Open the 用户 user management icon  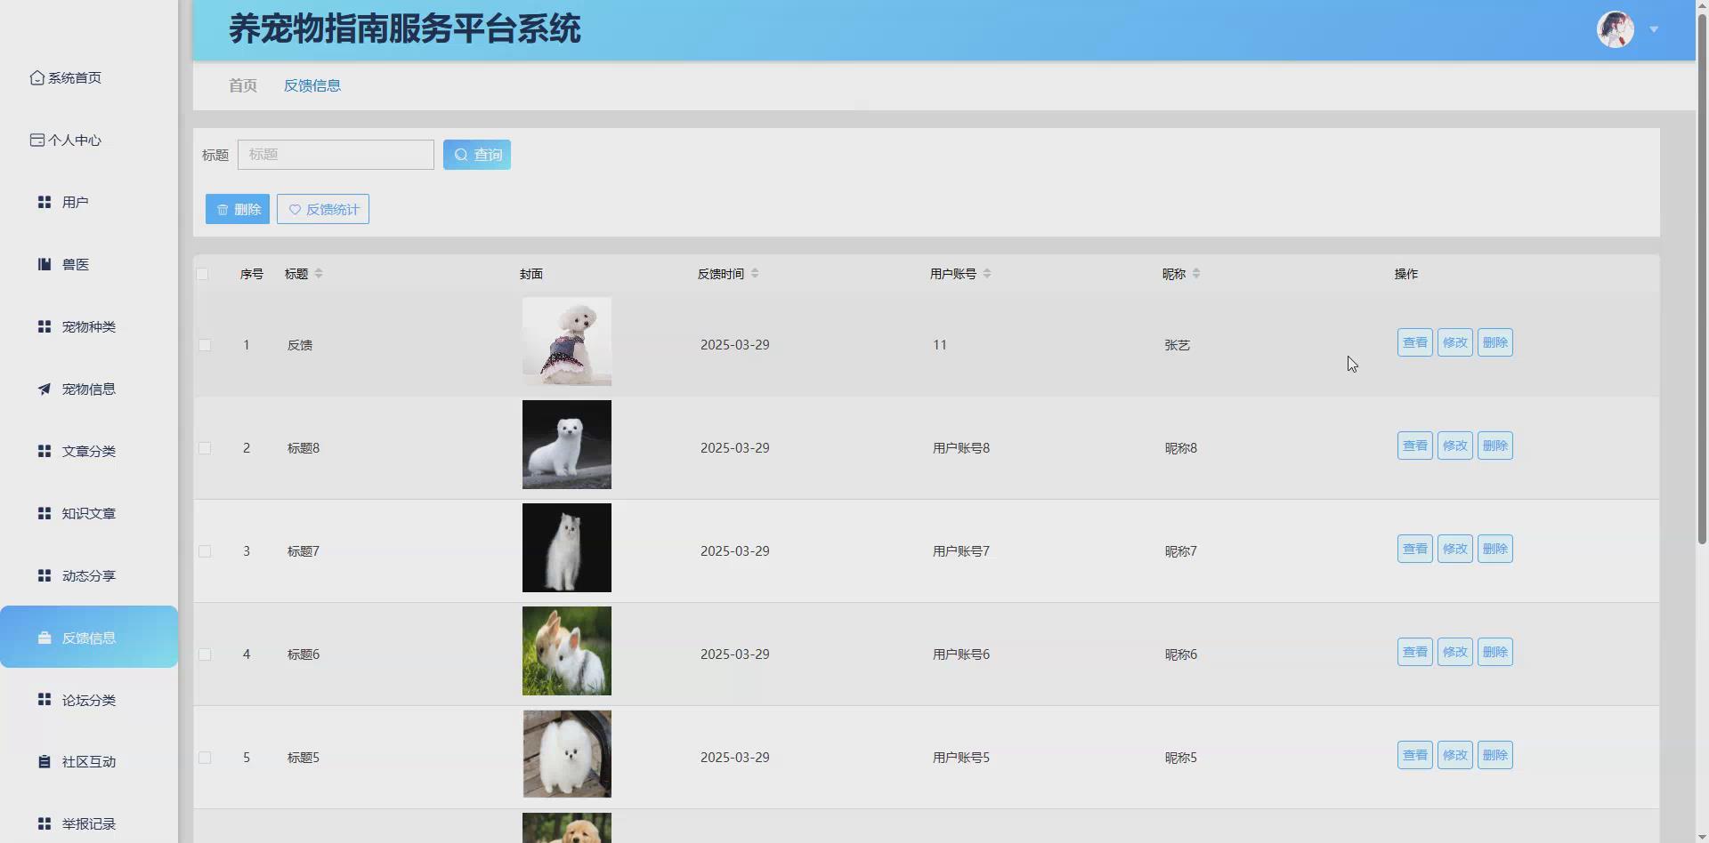point(45,202)
